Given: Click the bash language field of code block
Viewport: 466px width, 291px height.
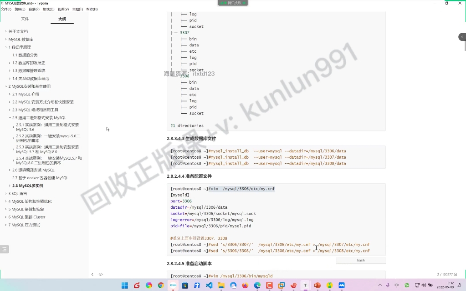Looking at the screenshot, I should pos(361,261).
